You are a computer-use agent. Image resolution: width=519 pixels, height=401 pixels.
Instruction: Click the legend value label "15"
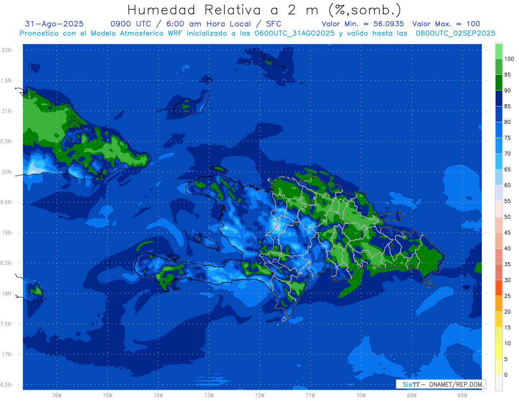pyautogui.click(x=507, y=327)
